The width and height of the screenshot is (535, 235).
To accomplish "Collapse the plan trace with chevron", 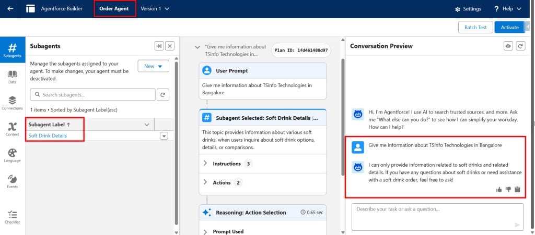I will [197, 47].
